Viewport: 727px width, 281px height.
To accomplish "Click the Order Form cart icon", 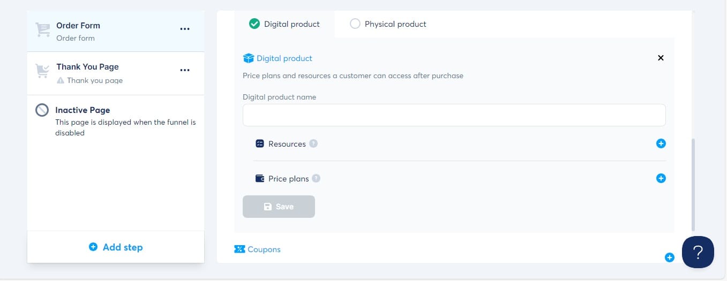I will pos(42,30).
